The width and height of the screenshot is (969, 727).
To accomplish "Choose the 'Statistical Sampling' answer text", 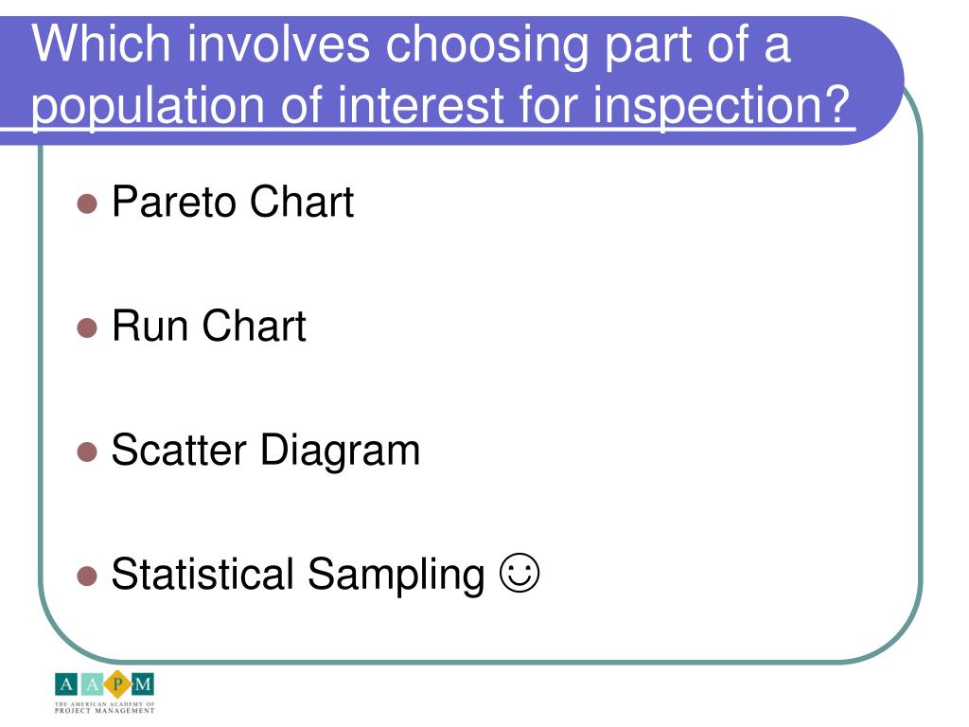I will tap(298, 576).
